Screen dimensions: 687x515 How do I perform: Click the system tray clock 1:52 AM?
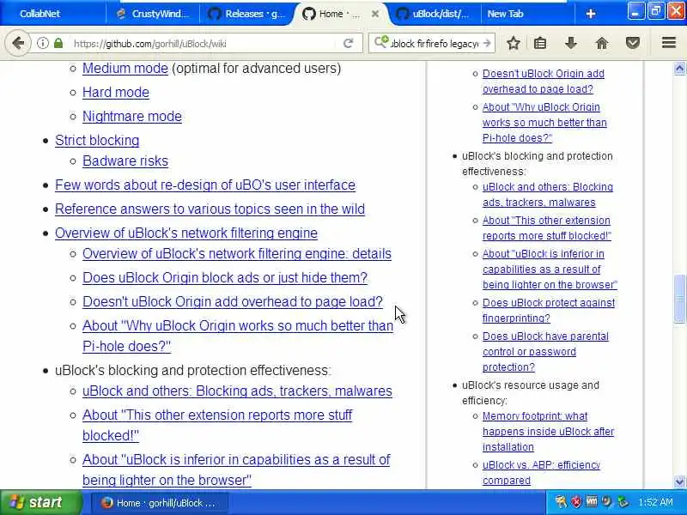point(655,502)
